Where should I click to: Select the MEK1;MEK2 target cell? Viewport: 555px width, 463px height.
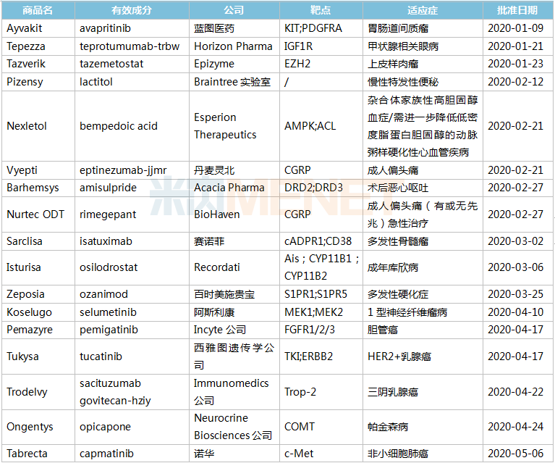[x=321, y=312]
